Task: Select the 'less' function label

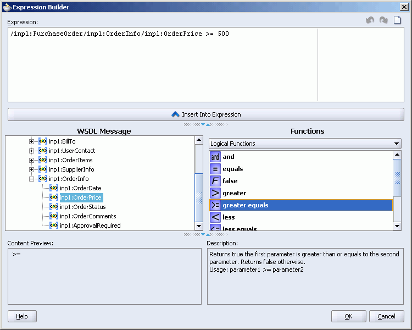Action: [229, 217]
